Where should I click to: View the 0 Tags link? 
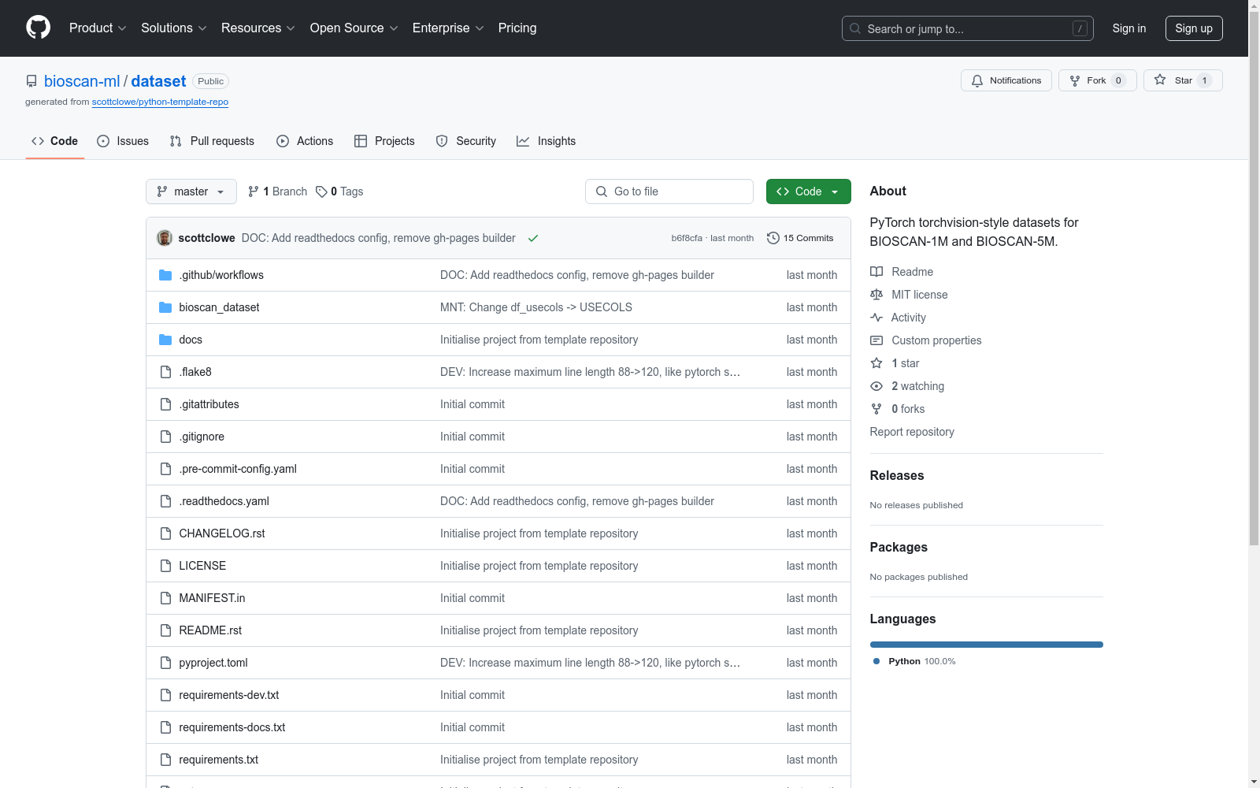pos(339,191)
